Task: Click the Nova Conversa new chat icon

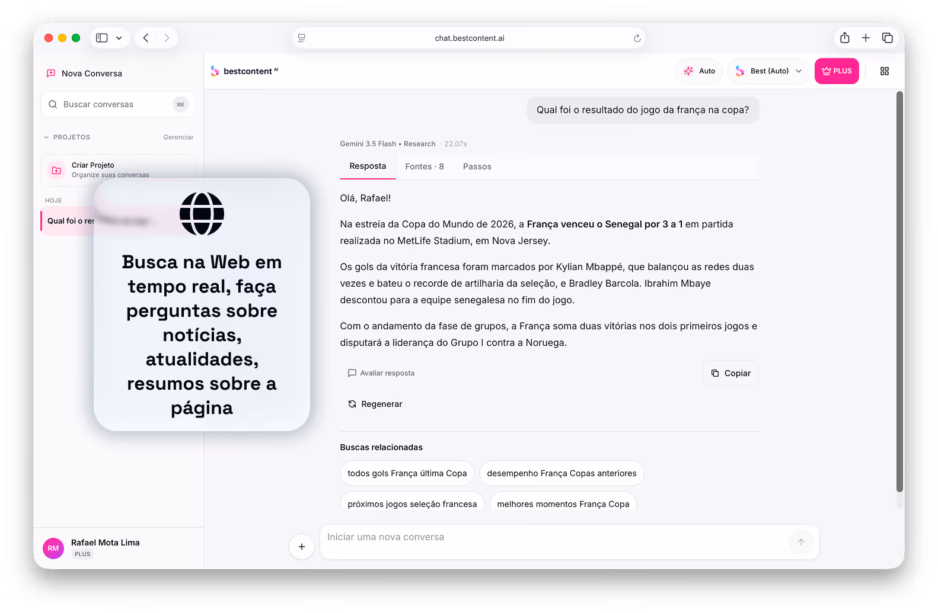Action: pos(51,73)
